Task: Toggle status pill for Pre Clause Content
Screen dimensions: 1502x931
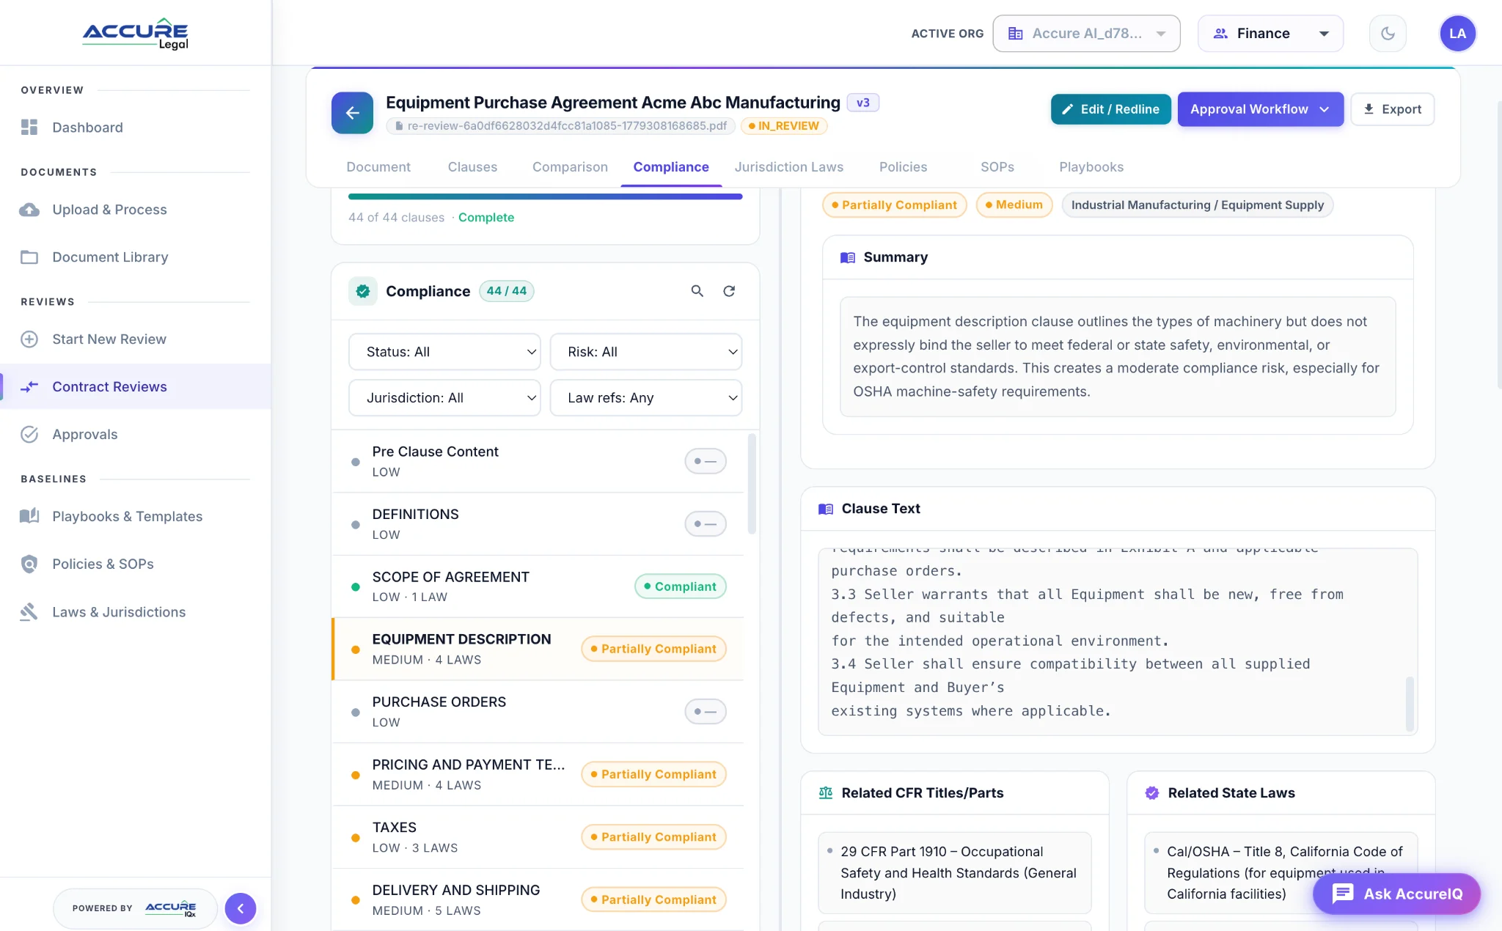Action: coord(706,462)
